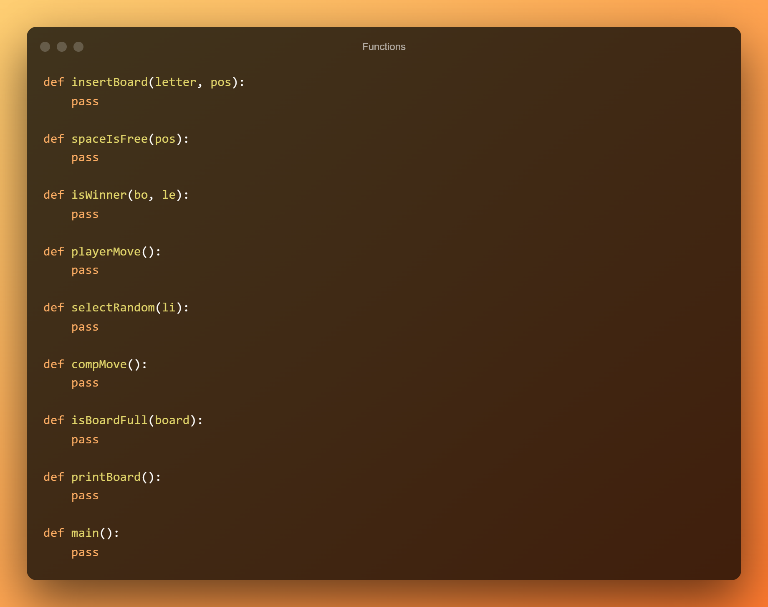Click the spaceIsFree function name
Viewport: 768px width, 607px height.
tap(109, 139)
